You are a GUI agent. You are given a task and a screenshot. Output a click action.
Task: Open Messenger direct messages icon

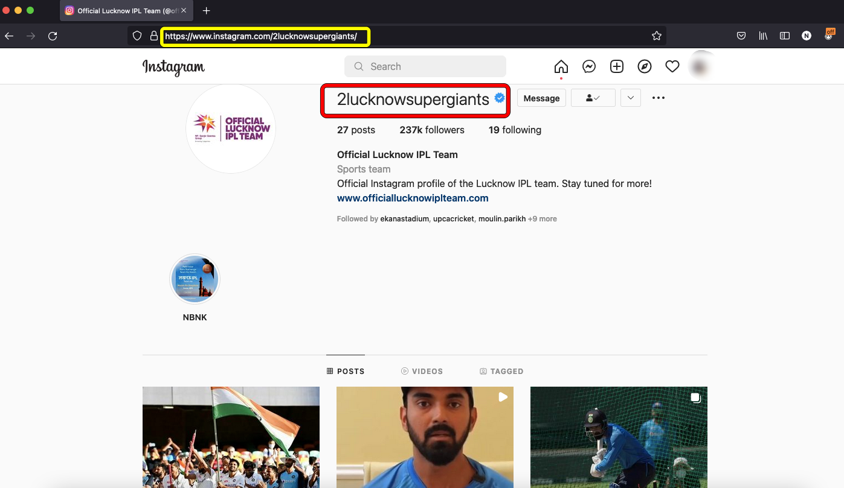(x=589, y=66)
